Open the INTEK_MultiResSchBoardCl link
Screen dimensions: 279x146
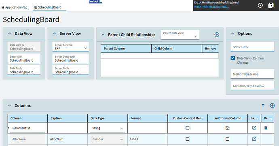[x=211, y=7]
